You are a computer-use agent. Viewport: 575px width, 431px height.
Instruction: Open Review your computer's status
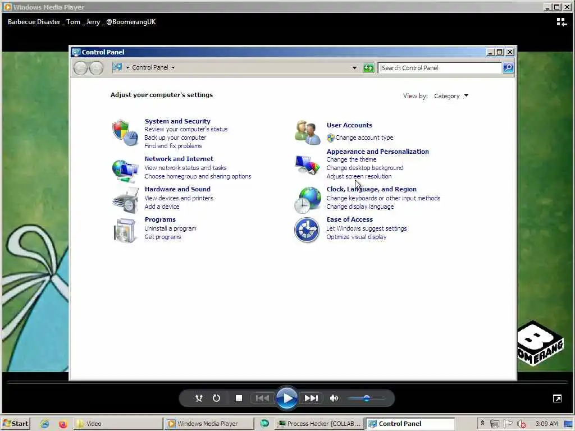tap(186, 130)
